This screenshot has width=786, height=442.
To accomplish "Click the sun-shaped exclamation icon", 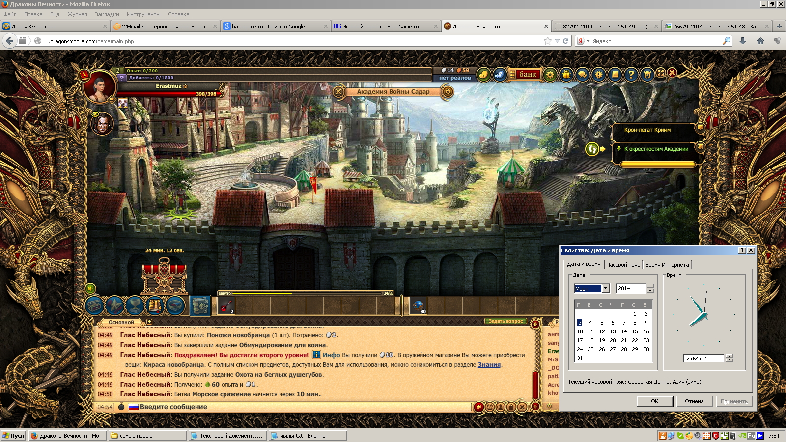I will click(x=599, y=75).
